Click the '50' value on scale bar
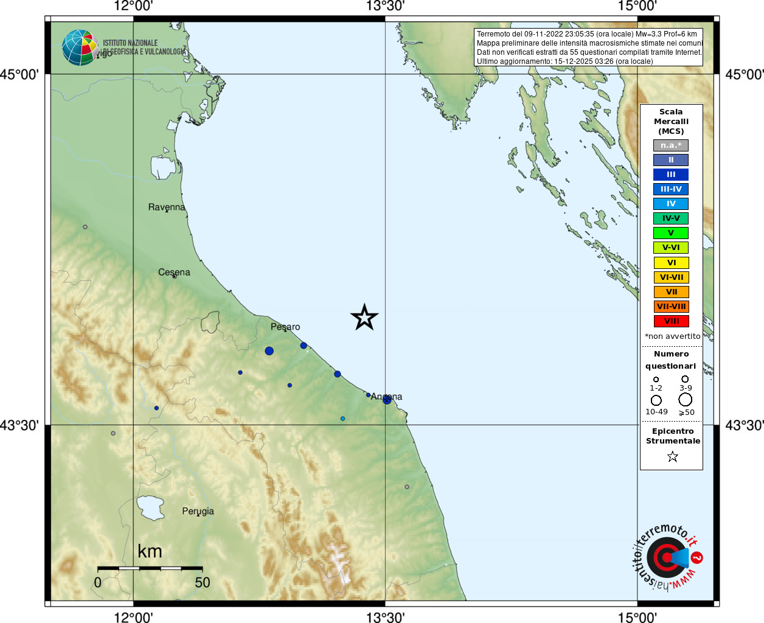 pyautogui.click(x=203, y=582)
